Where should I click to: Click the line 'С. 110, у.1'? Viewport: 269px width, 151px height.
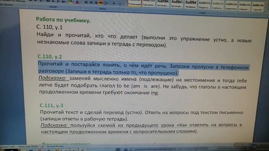(x=50, y=27)
